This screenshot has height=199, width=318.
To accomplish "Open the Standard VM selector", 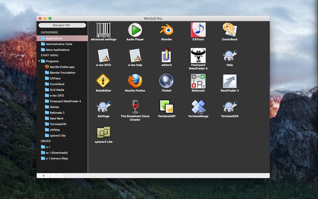I will click(x=62, y=25).
